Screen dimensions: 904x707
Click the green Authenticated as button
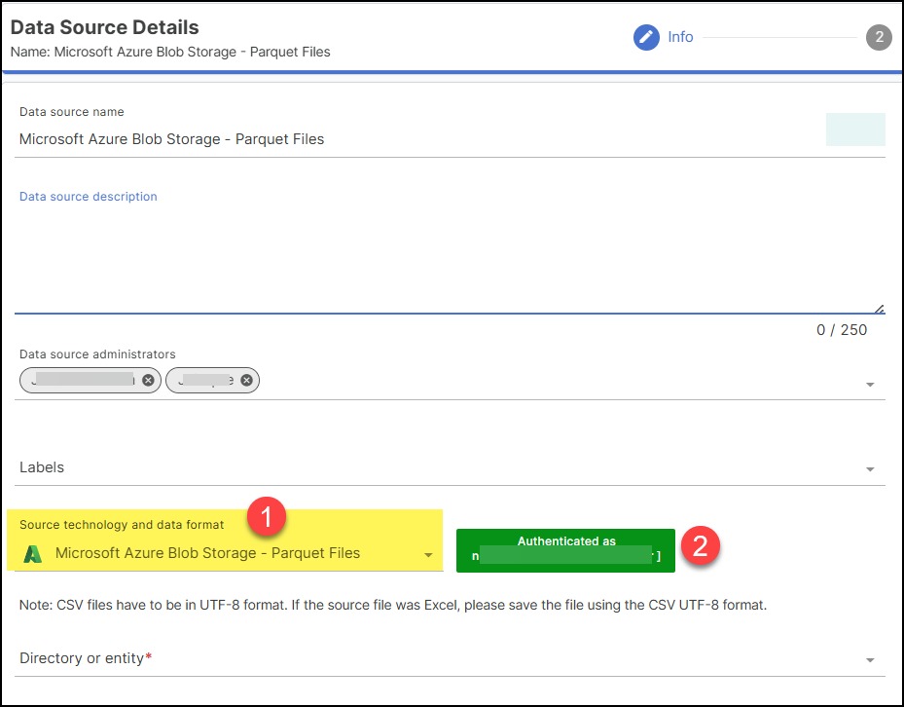pyautogui.click(x=565, y=549)
